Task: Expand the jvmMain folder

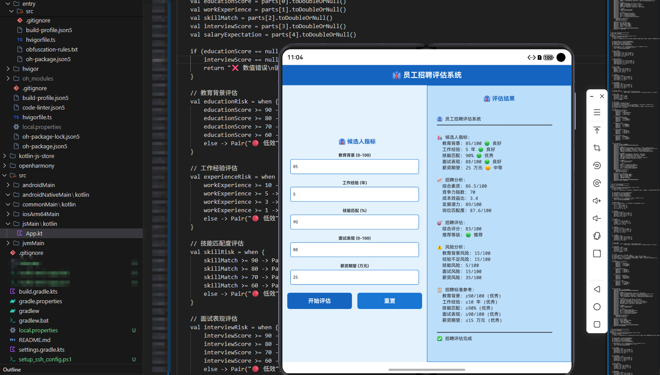Action: (8, 243)
